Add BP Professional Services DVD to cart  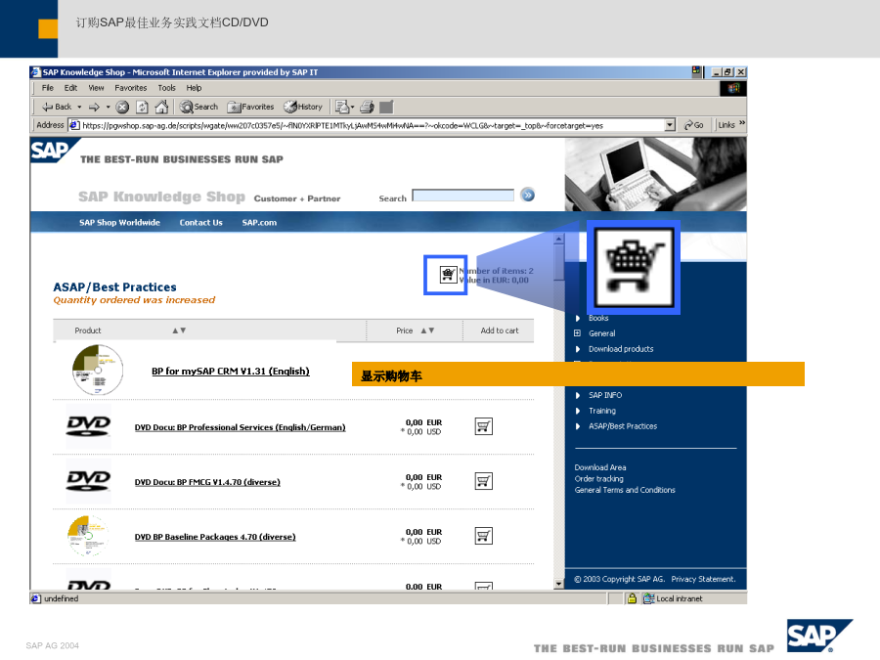click(x=484, y=426)
